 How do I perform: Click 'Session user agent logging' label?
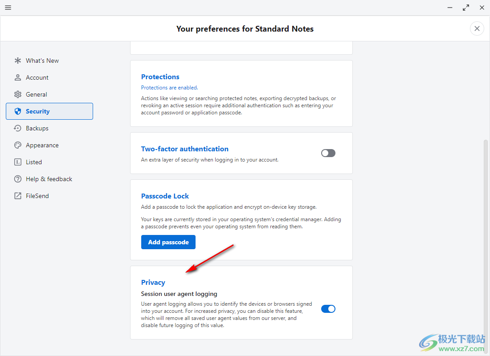tap(179, 294)
